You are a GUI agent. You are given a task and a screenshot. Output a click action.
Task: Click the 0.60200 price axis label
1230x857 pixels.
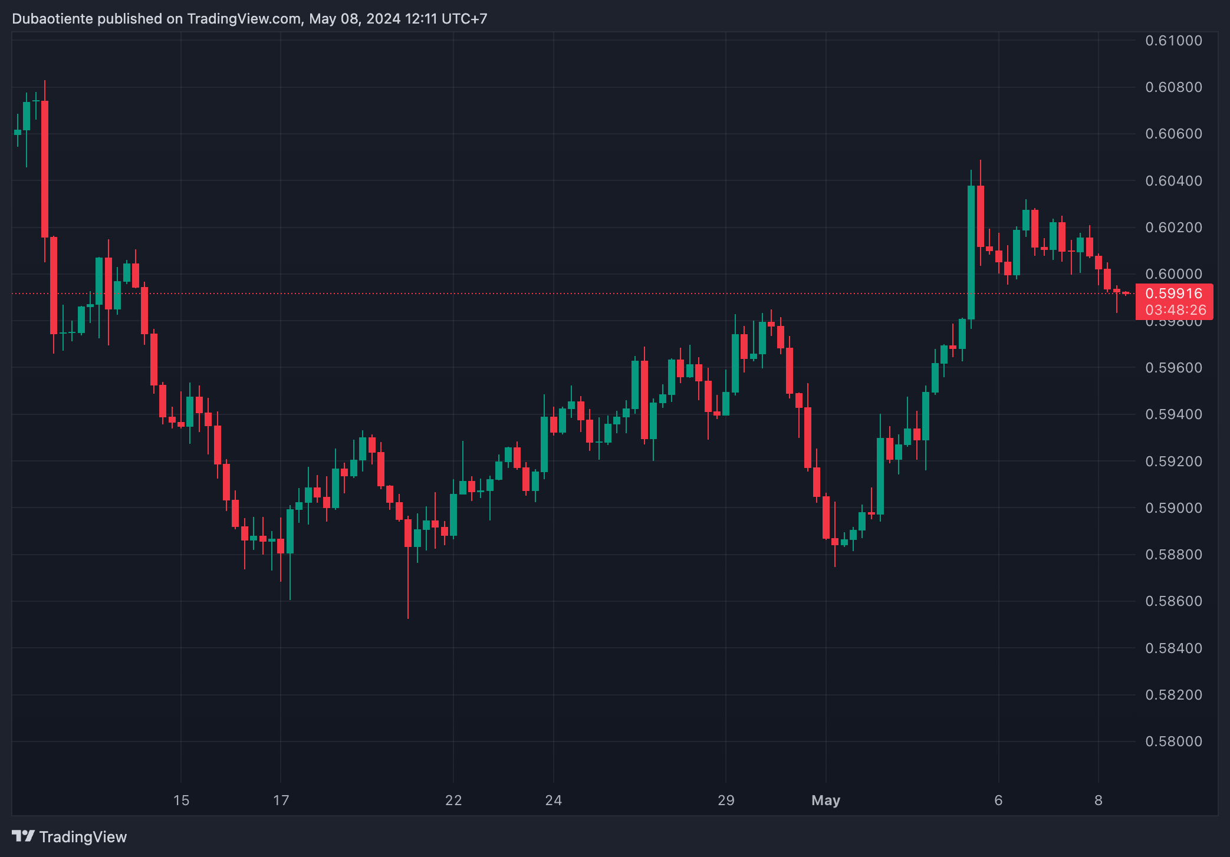[x=1173, y=228]
